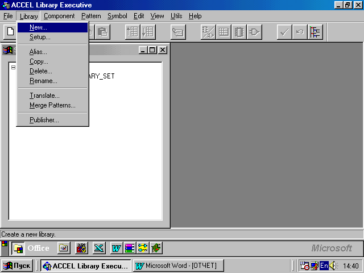
Task: Open the View menu
Action: pyautogui.click(x=157, y=16)
